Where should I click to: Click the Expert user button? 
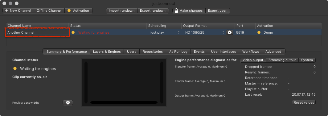pyautogui.click(x=217, y=10)
